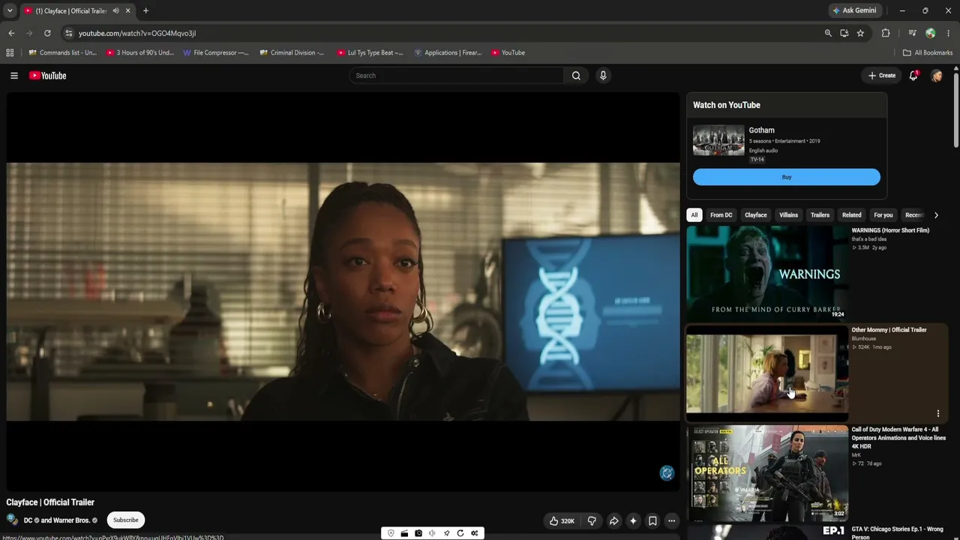960x540 pixels.
Task: Dislike the Clayface trailer
Action: [x=592, y=521]
